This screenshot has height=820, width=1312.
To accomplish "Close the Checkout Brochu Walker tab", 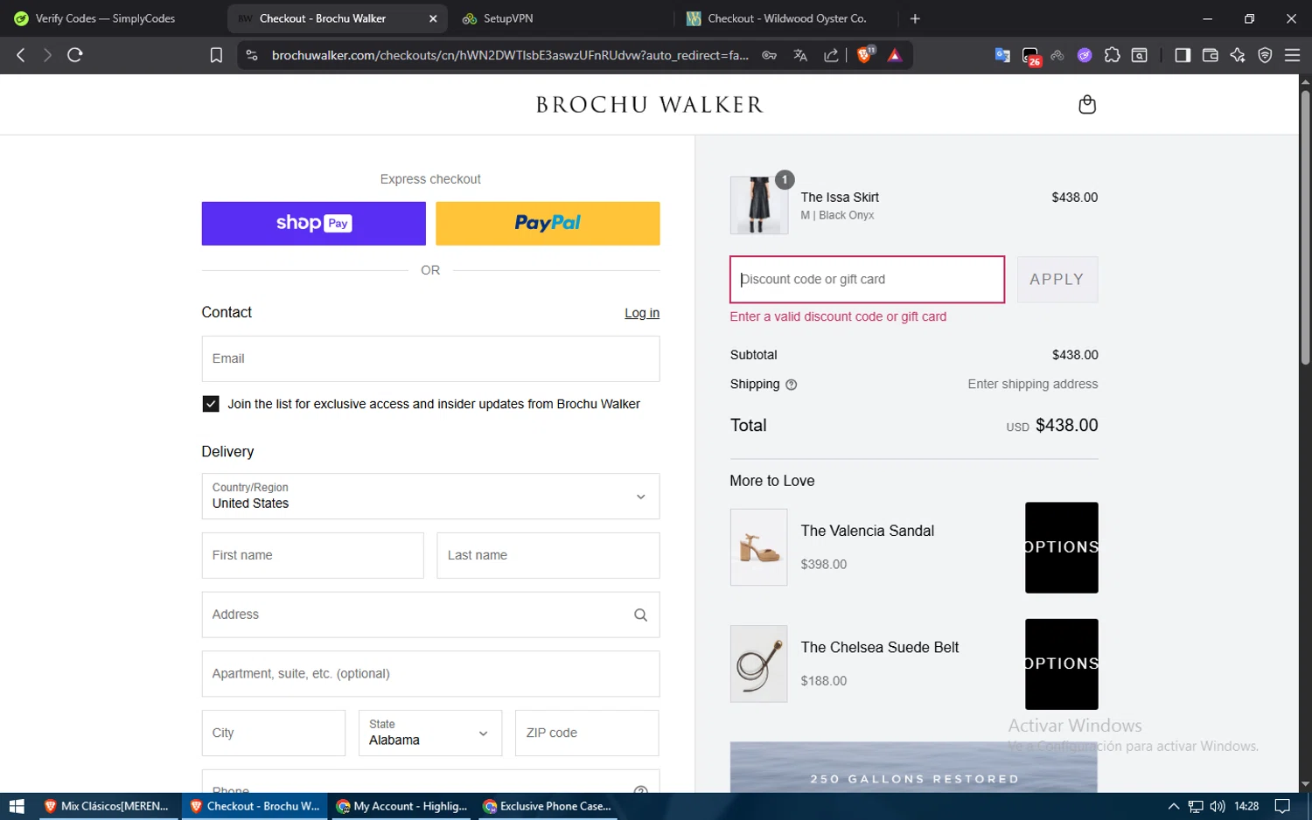I will (x=433, y=18).
